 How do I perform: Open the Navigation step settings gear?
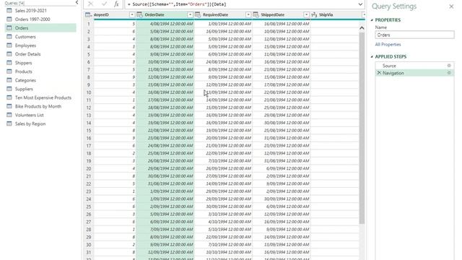[x=449, y=73]
